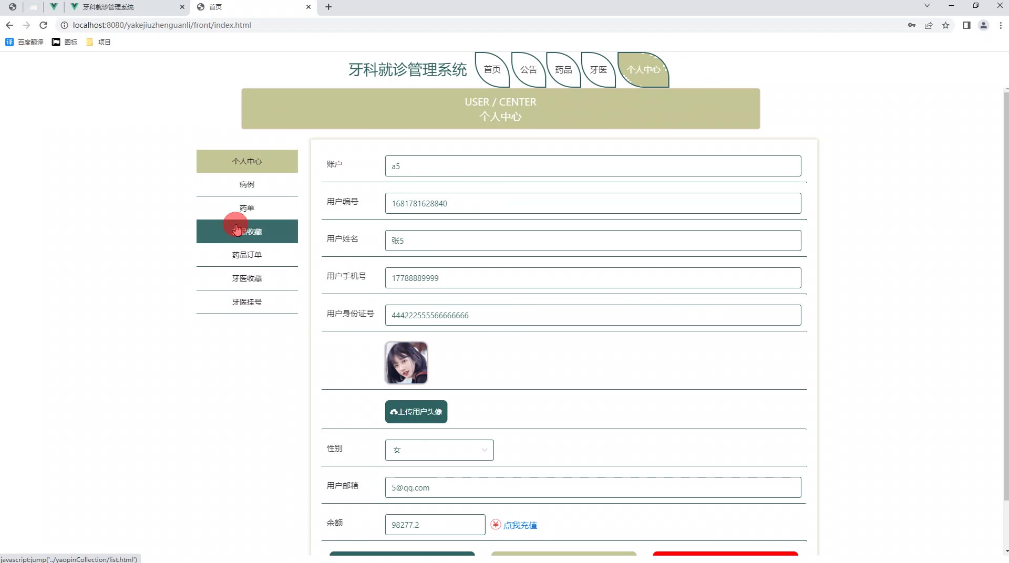Screen dimensions: 1009x563
Task: Switch to the pinned globe tab
Action: 13,7
